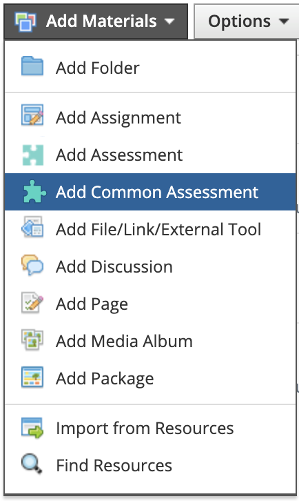Click the light teal Add Assessment puzzle icon

click(32, 155)
